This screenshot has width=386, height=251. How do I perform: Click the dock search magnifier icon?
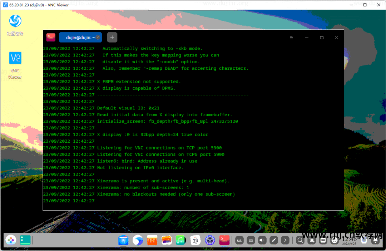click(x=300, y=240)
